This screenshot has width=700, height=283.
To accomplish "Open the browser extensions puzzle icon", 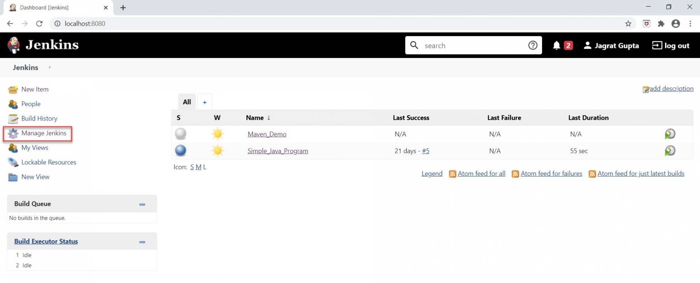I will point(661,24).
